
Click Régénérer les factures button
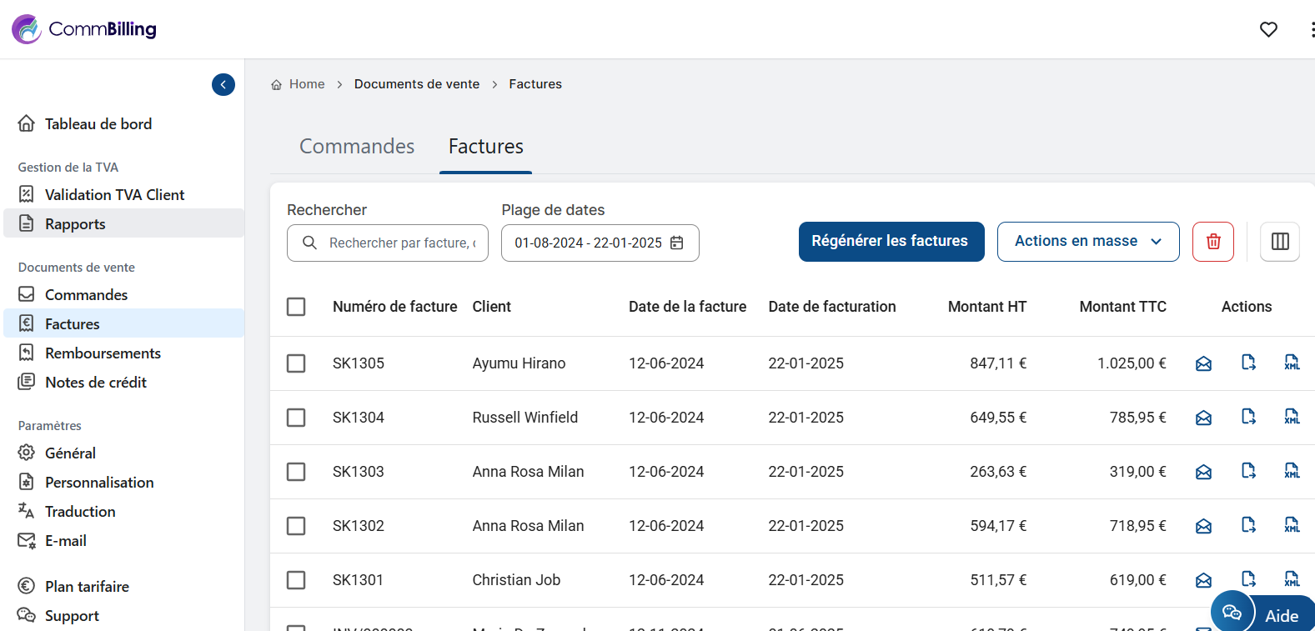(x=891, y=242)
